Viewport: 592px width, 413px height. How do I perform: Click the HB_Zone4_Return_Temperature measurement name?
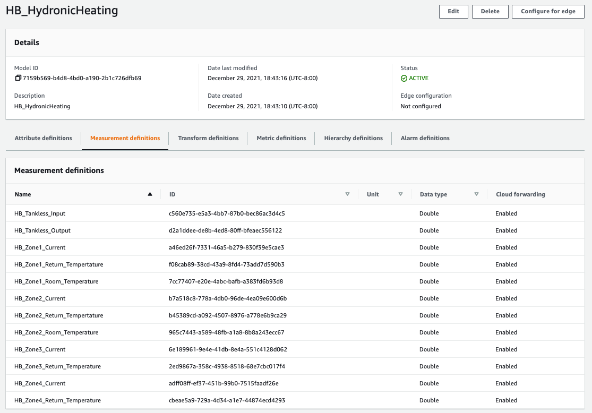tap(57, 400)
